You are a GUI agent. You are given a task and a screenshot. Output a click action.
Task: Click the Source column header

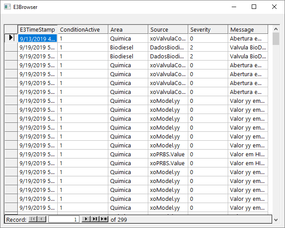pyautogui.click(x=168, y=29)
